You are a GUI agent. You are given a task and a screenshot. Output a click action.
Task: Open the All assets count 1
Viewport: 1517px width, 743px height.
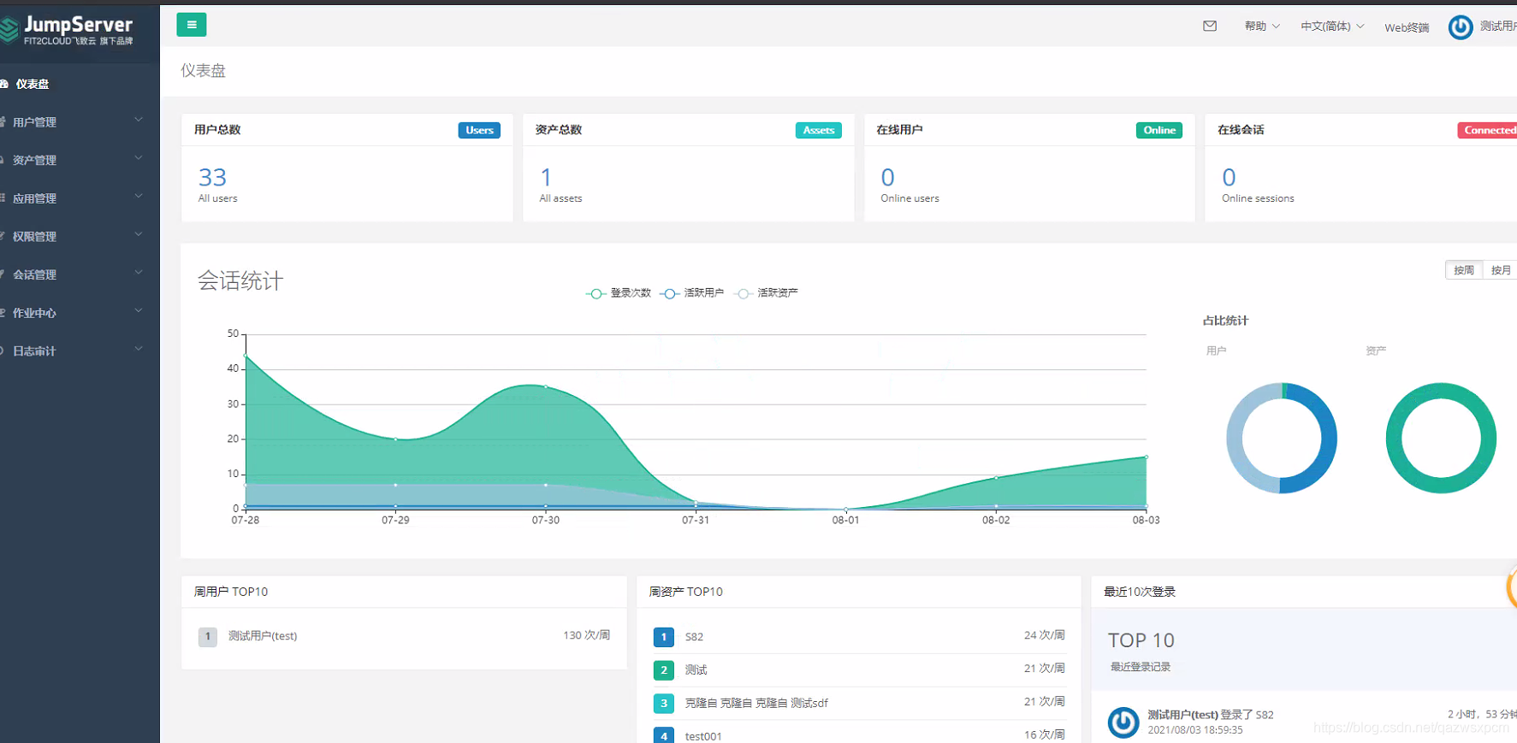[546, 177]
